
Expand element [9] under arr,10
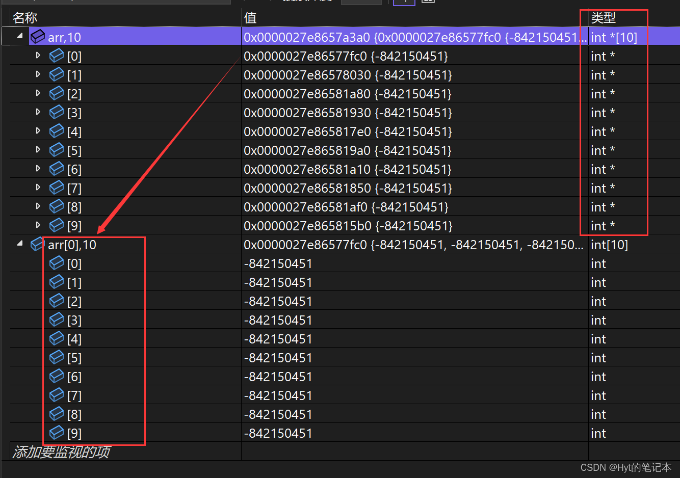click(38, 225)
